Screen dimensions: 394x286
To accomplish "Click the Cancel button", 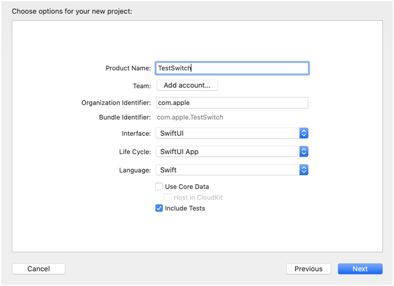I will pyautogui.click(x=38, y=269).
